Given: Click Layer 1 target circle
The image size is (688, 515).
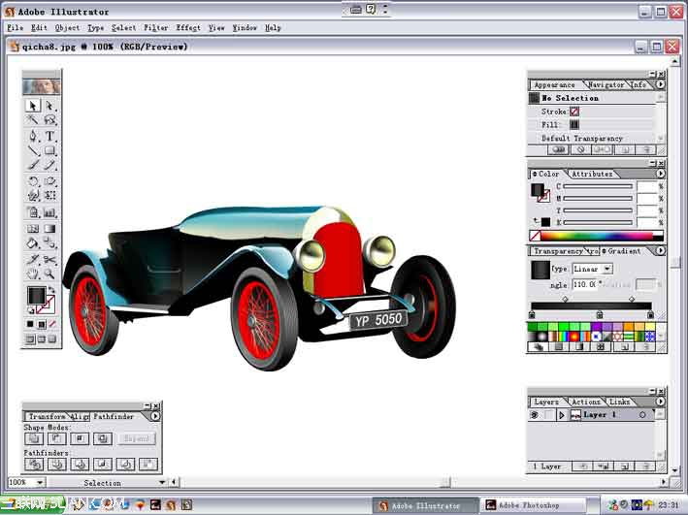Looking at the screenshot, I should pos(642,415).
